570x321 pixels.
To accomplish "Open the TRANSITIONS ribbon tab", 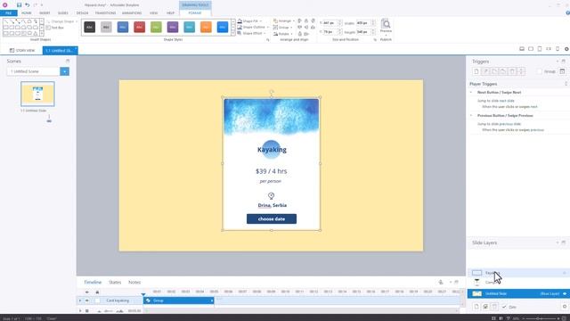I will click(x=105, y=12).
